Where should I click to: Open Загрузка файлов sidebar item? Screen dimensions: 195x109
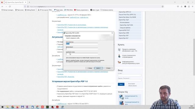coord(125,28)
